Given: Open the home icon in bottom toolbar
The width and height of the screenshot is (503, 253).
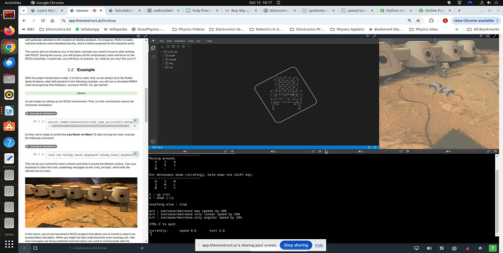Looking at the screenshot, I should pos(480,248).
